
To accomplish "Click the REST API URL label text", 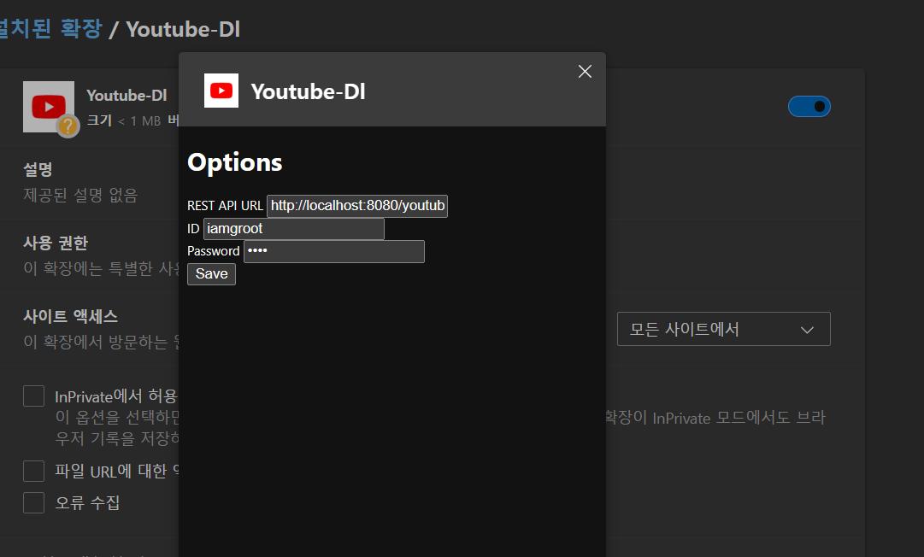I will click(x=225, y=206).
